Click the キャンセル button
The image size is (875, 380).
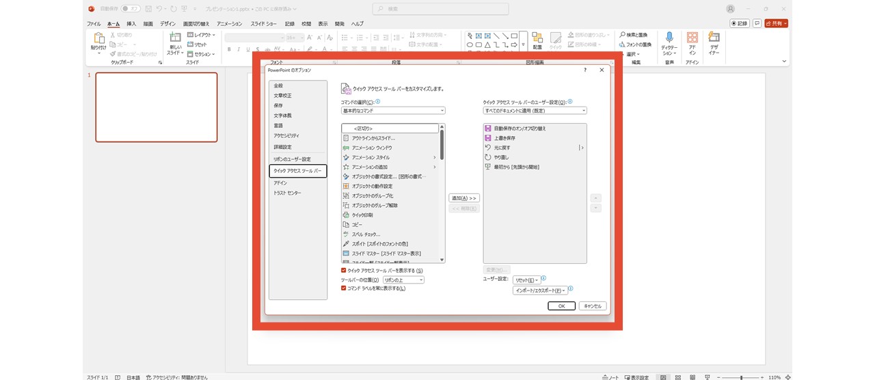(593, 306)
